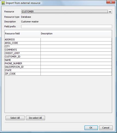The width and height of the screenshot is (117, 133).
Task: Select the CREDIT_LIMIT field row
Action: tap(58, 53)
